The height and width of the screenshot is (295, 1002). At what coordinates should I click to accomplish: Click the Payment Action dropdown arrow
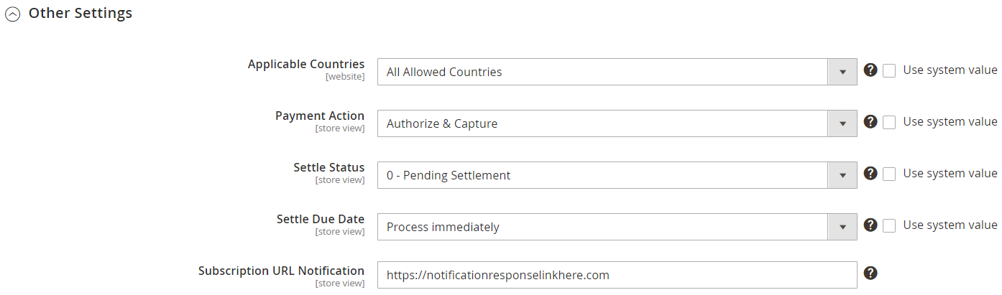coord(842,123)
